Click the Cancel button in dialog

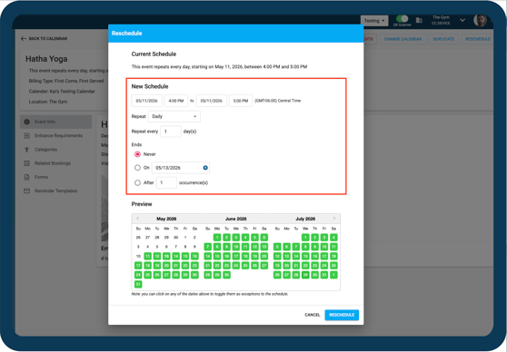click(x=313, y=315)
